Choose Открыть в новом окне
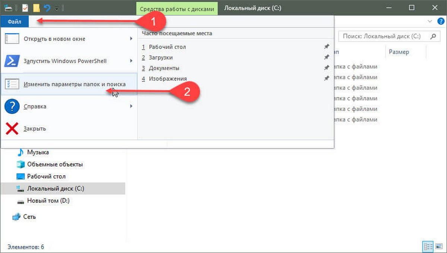 click(x=69, y=39)
